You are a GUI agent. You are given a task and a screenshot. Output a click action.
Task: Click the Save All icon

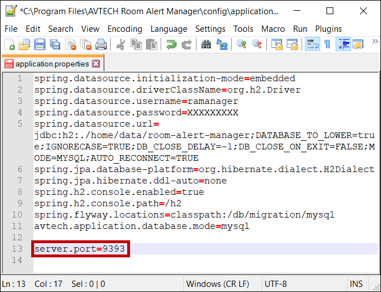pos(55,44)
